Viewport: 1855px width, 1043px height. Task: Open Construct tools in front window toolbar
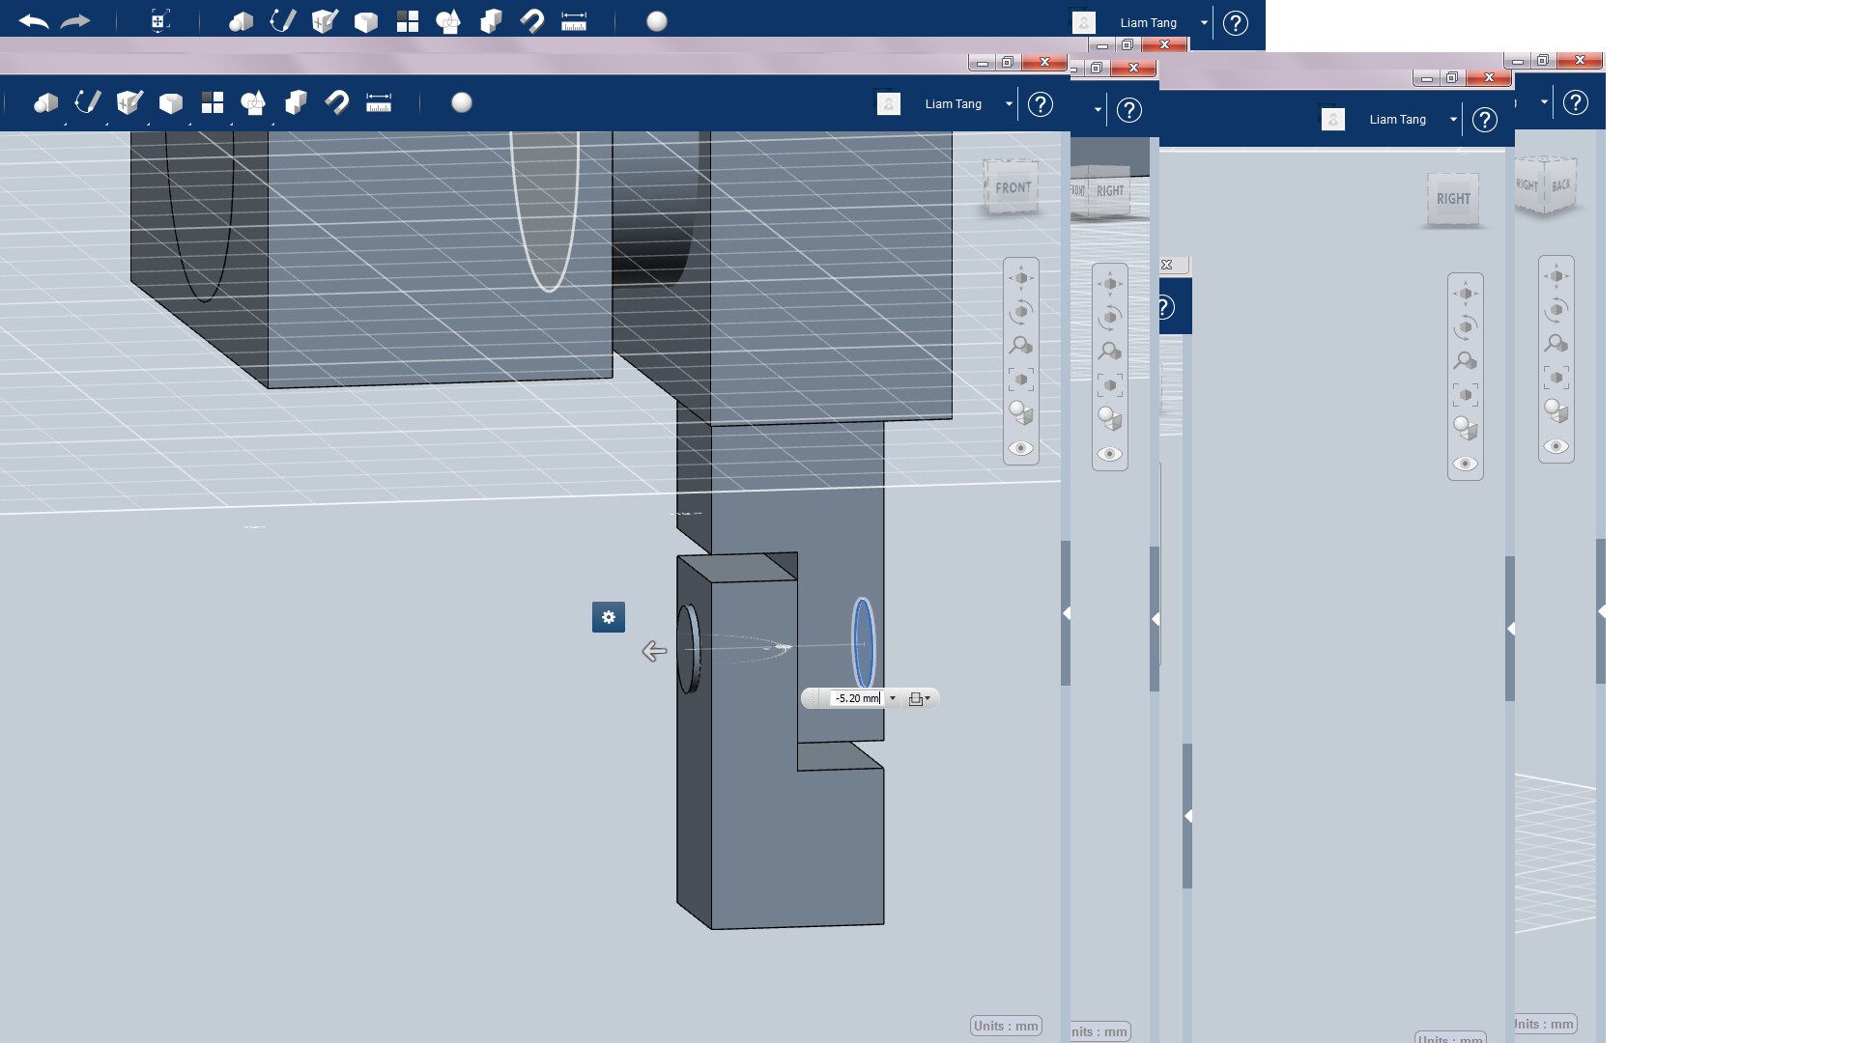(x=129, y=102)
